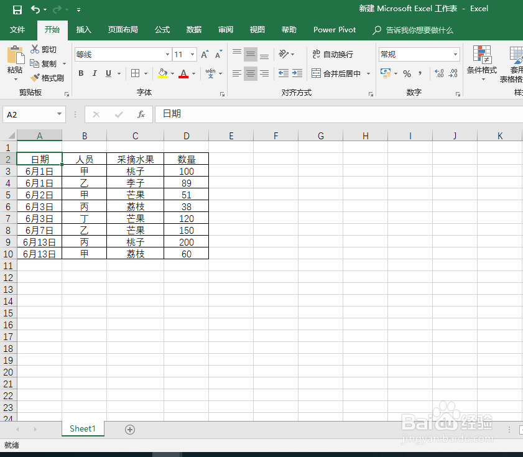This screenshot has width=523, height=457.
Task: Open the font name dropdown 等线
Action: point(167,54)
